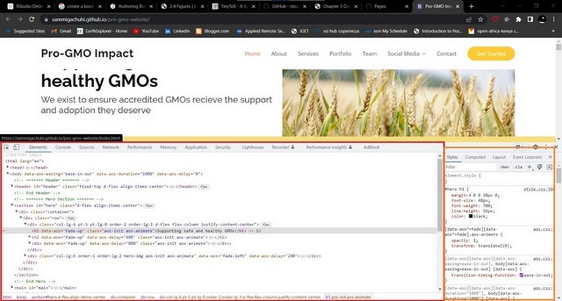Switch to the Console tab in DevTools
This screenshot has width=562, height=301.
click(63, 147)
